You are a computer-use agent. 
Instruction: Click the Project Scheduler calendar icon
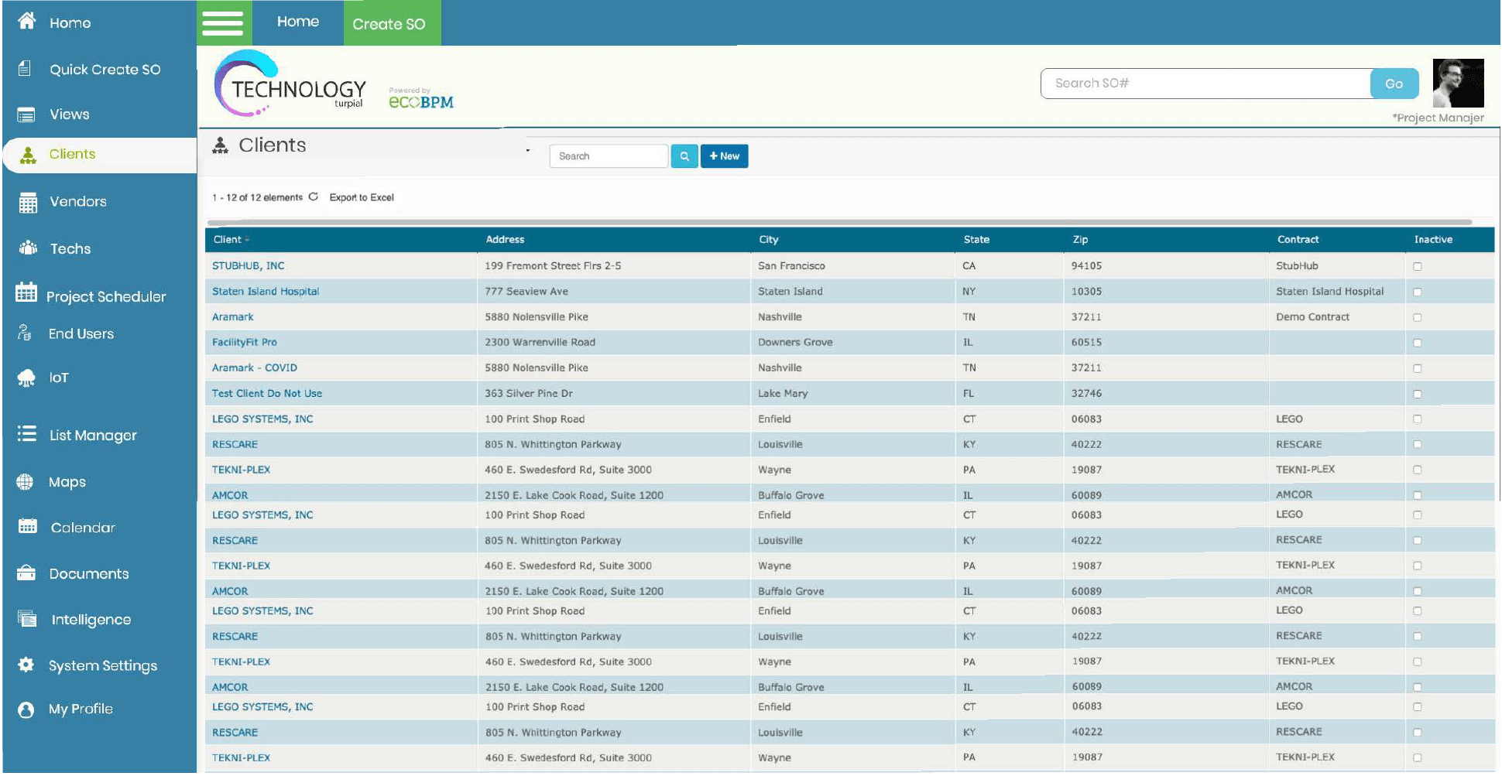tap(26, 292)
